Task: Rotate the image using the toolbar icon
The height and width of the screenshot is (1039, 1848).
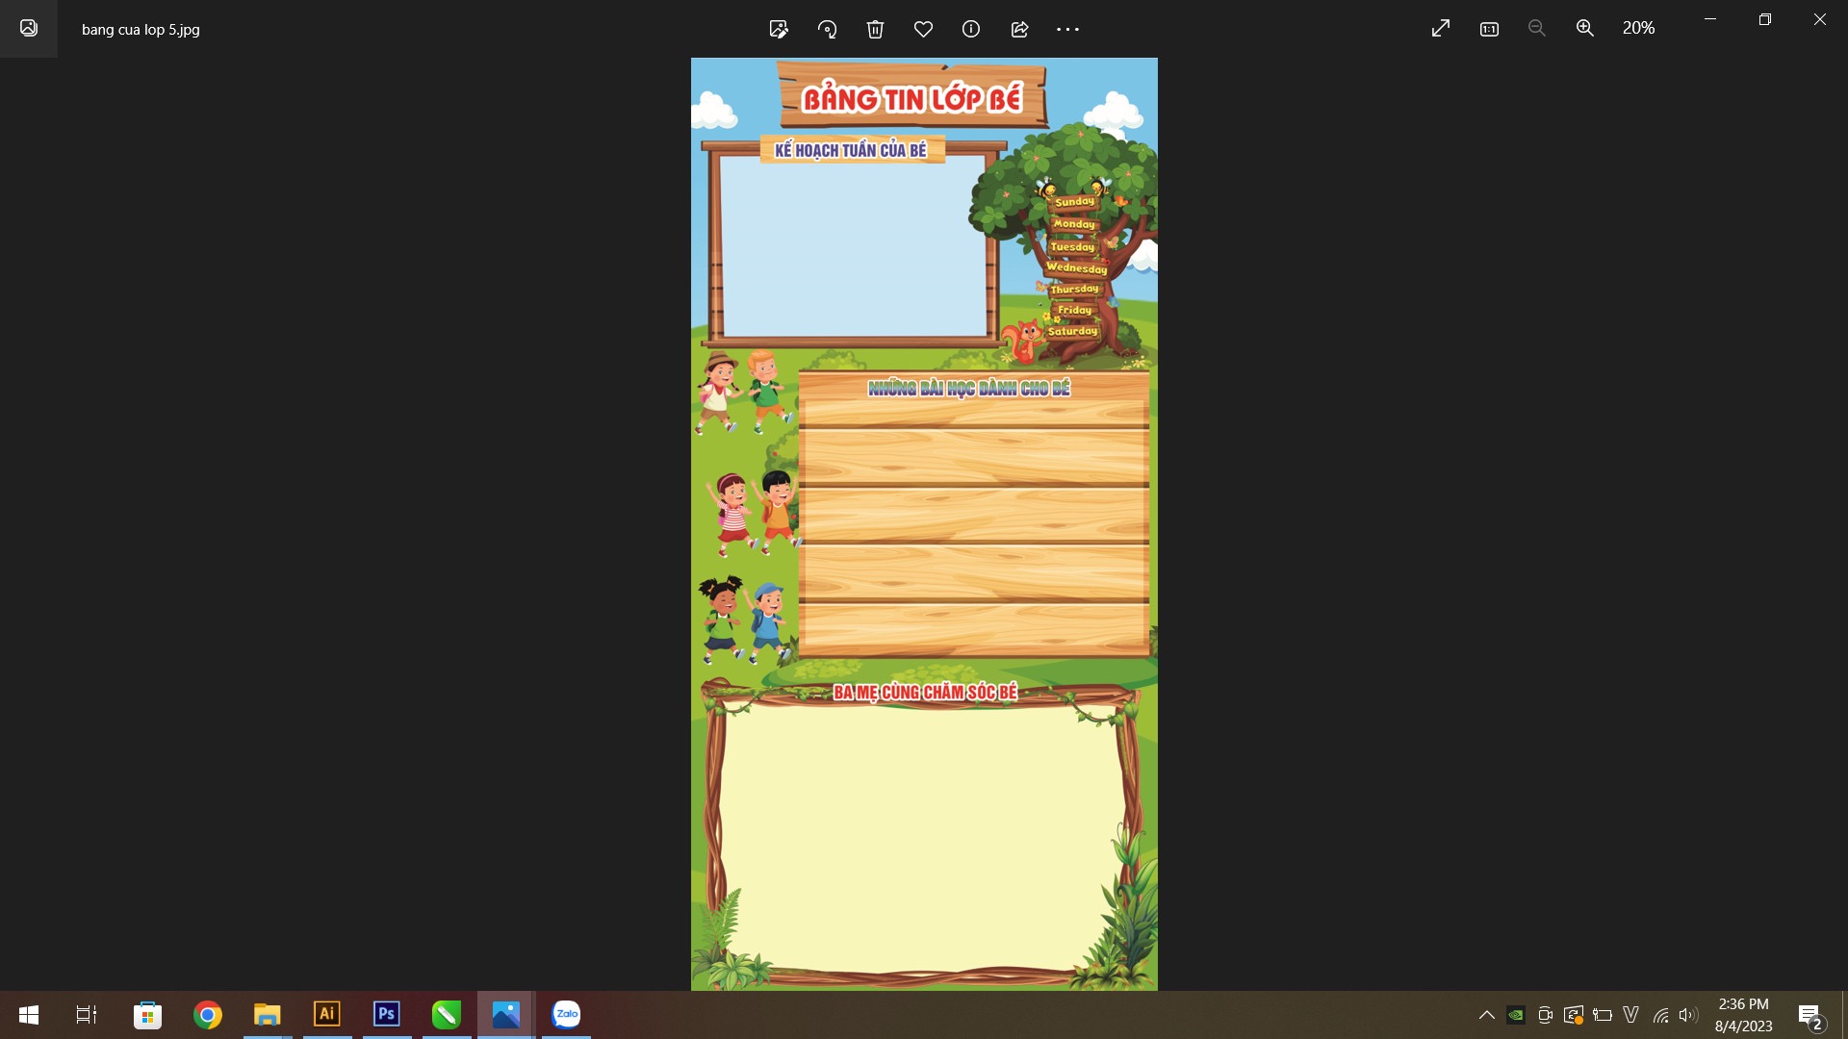Action: tap(827, 29)
